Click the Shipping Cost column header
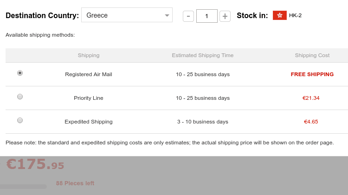 pyautogui.click(x=312, y=55)
